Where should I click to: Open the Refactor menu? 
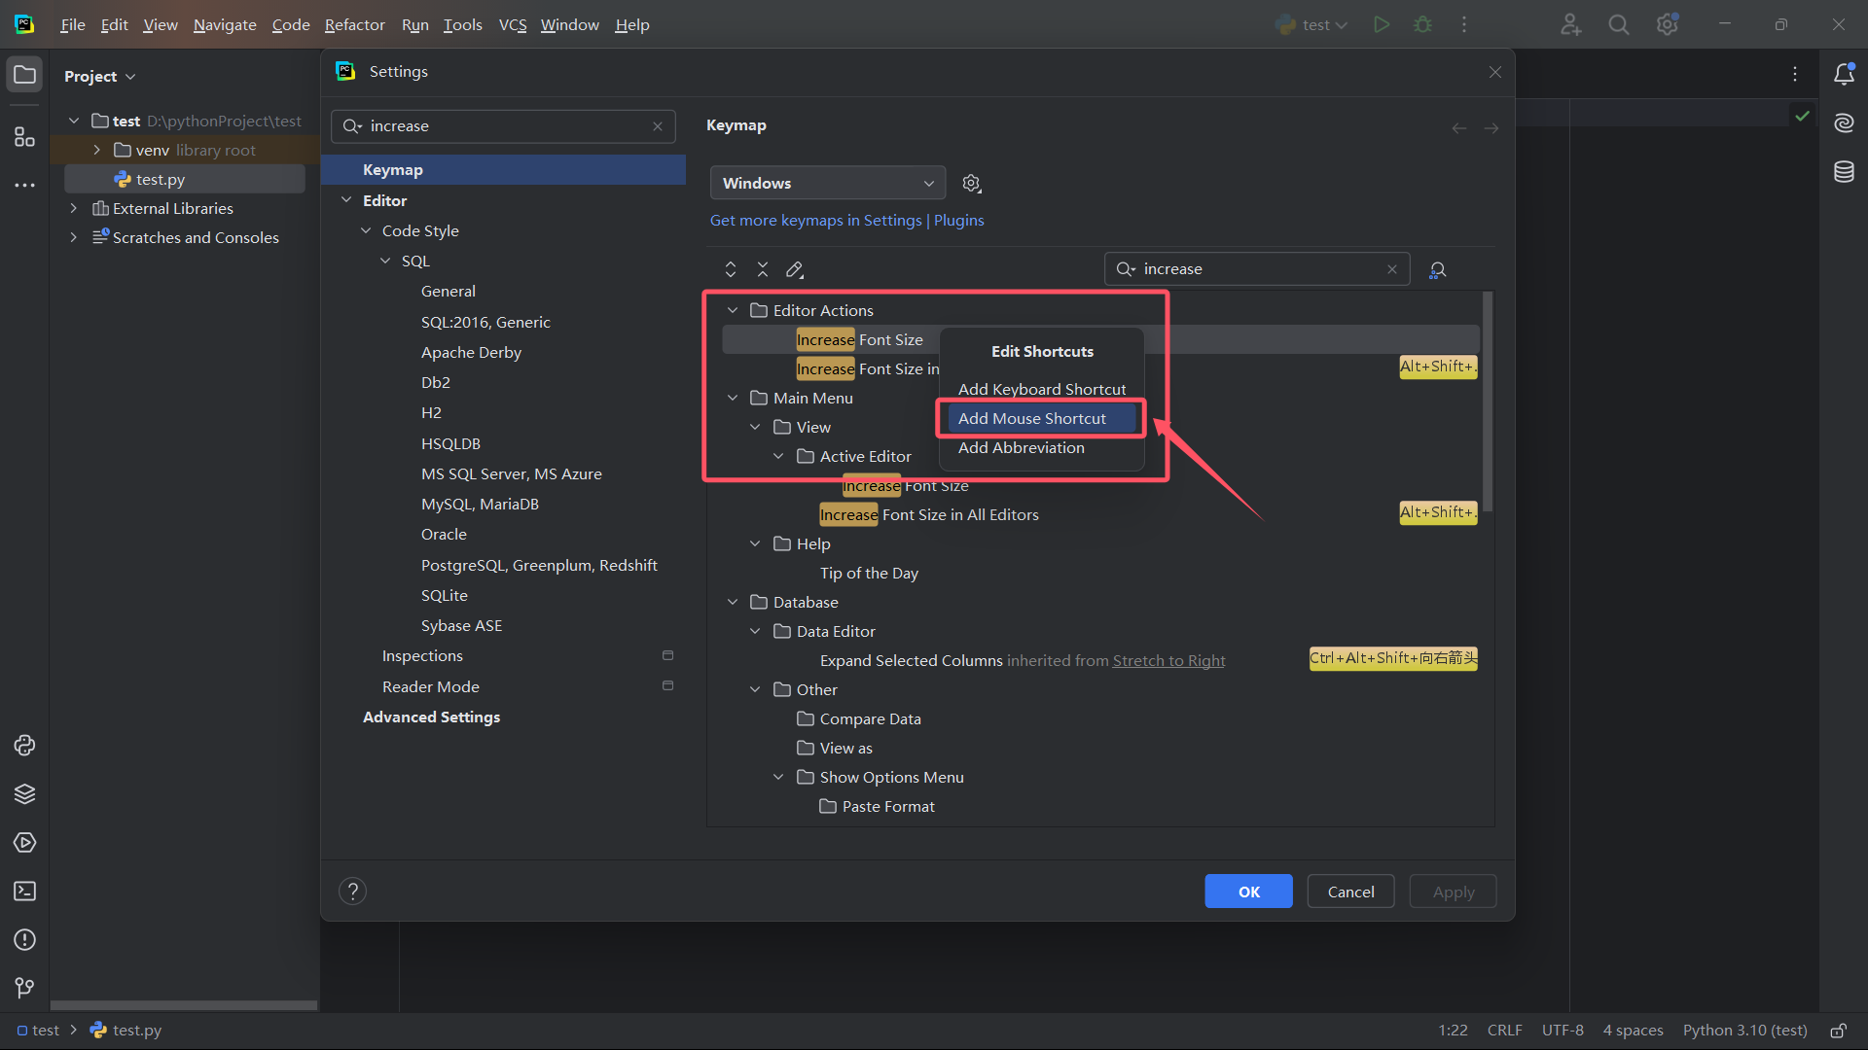pos(354,24)
